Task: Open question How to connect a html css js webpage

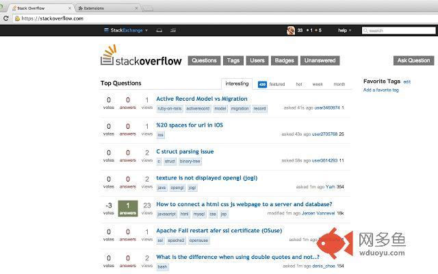Action: click(x=244, y=204)
